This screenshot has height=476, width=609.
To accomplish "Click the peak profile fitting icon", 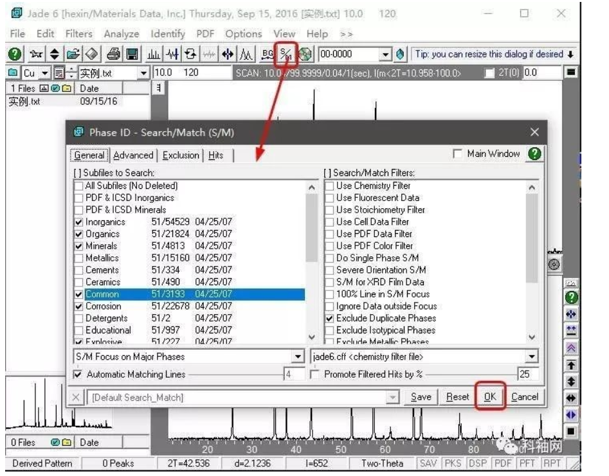I will click(x=246, y=54).
